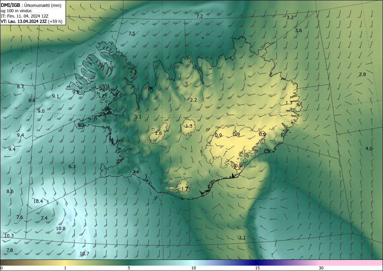Click the 5.2 value on the map
This screenshot has width=383, height=271.
[80, 125]
